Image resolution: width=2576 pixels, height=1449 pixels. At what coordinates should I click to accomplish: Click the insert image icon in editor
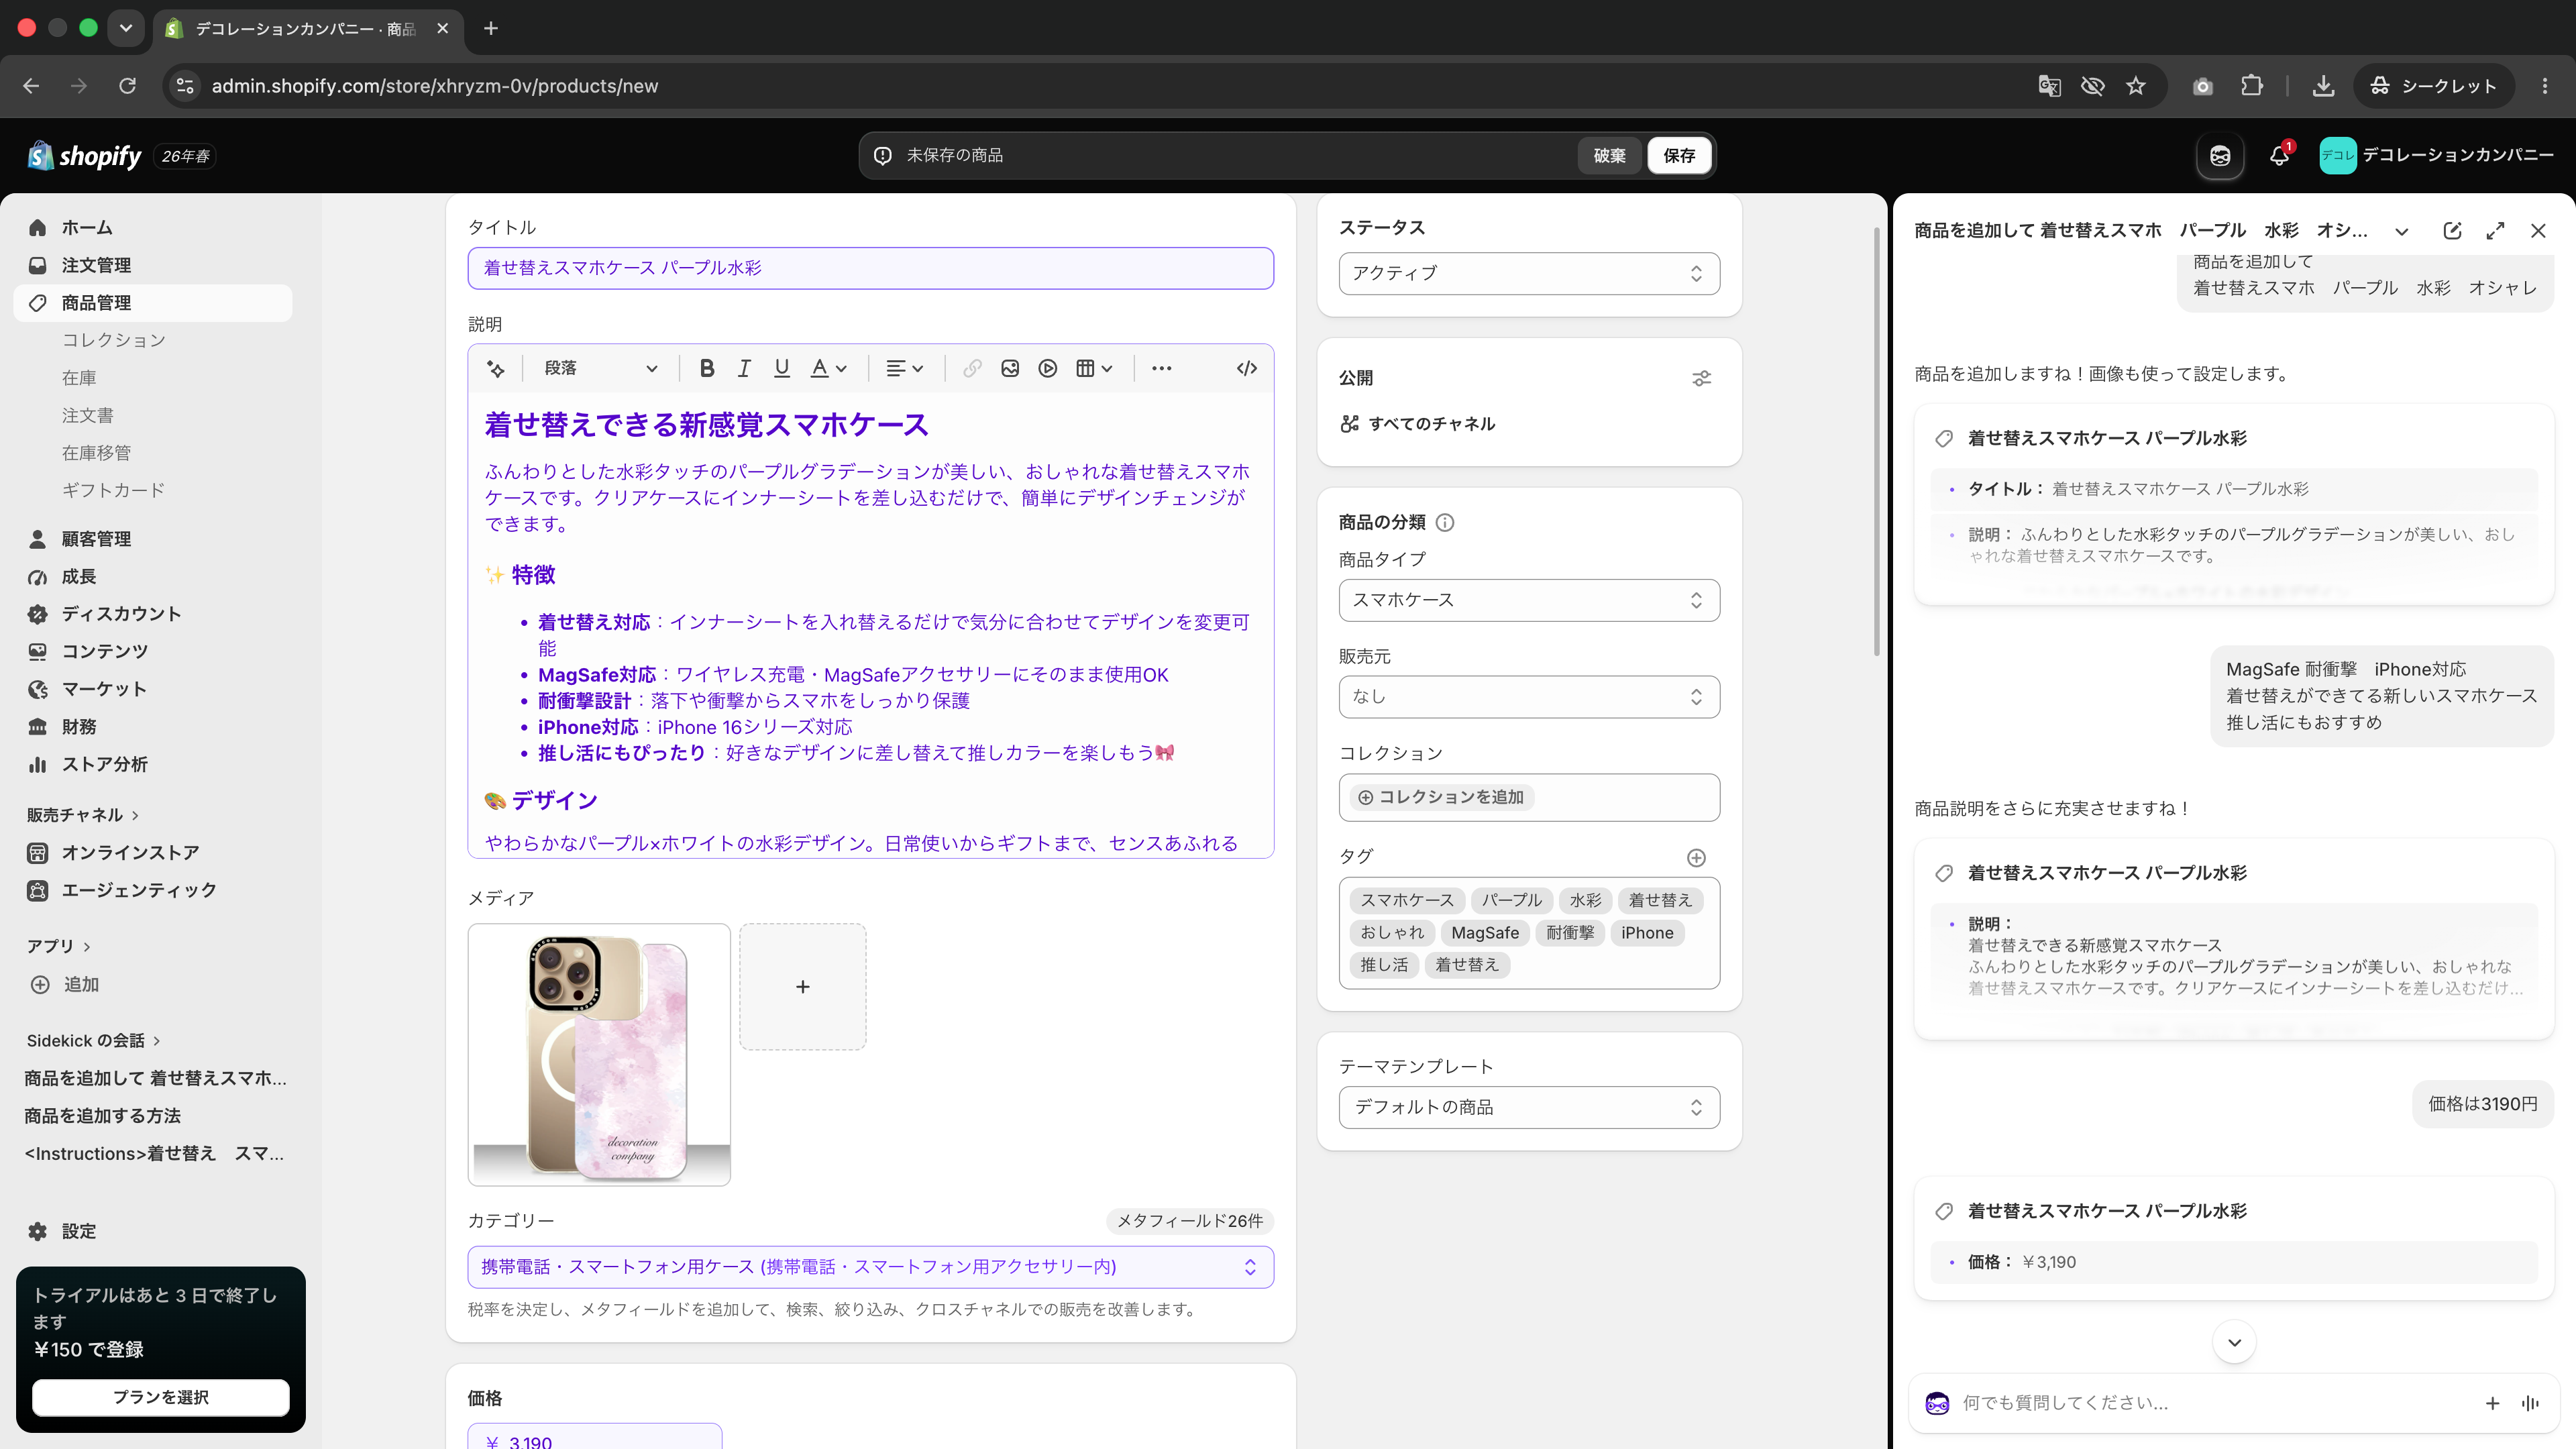tap(1010, 368)
